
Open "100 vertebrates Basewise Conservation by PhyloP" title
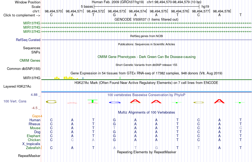(x=146, y=95)
